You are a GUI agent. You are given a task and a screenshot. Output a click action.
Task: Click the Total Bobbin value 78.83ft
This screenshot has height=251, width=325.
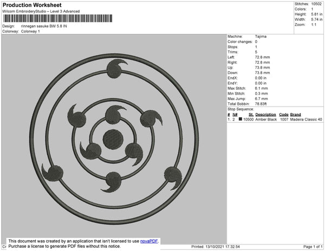(x=261, y=104)
